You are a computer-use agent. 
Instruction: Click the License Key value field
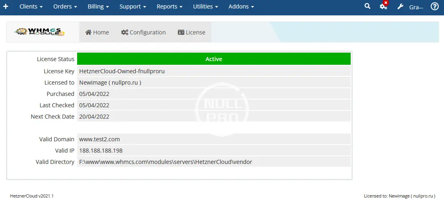coord(214,71)
